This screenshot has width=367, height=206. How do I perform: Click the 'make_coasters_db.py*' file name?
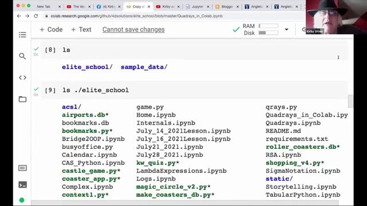(175, 195)
